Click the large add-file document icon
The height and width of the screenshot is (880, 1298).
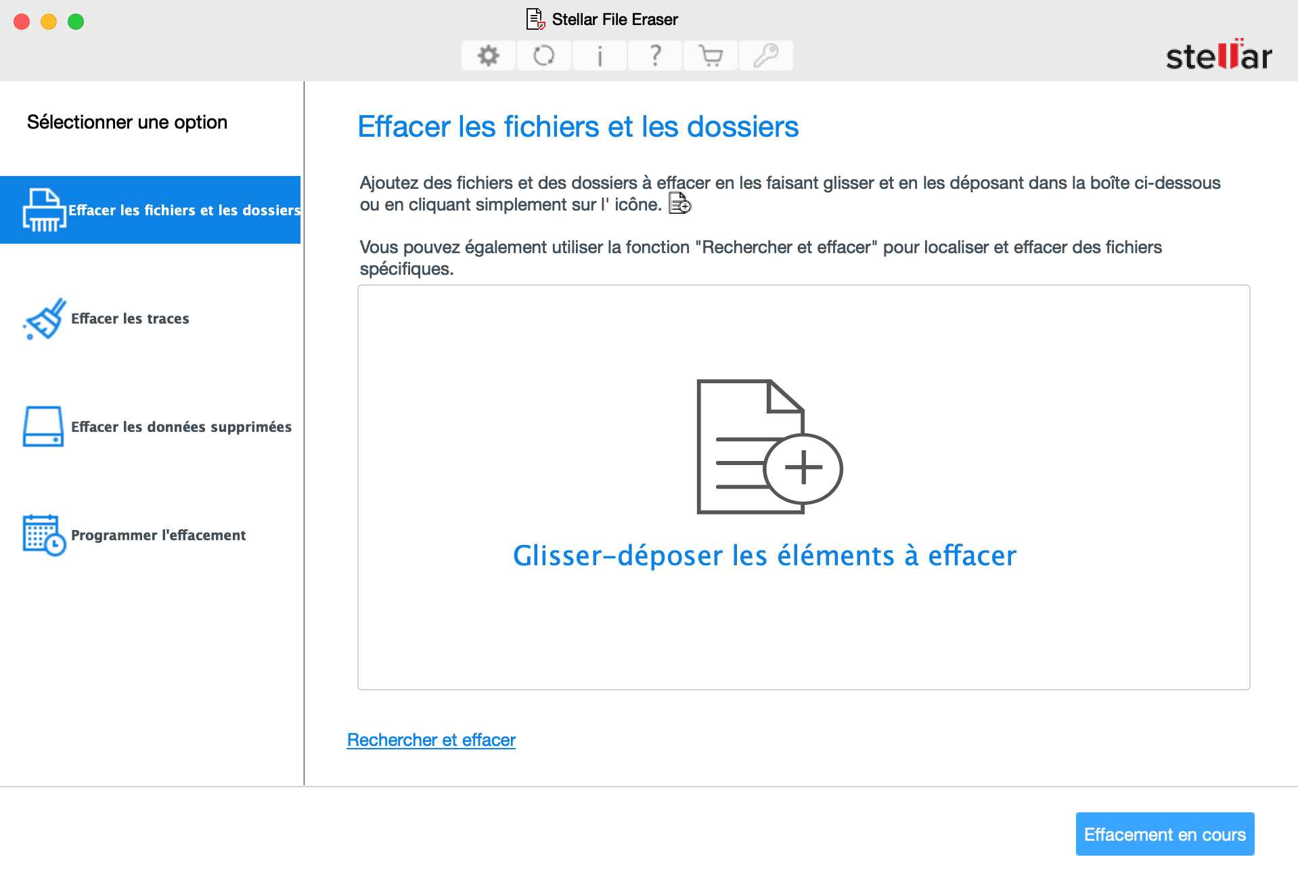coord(769,447)
